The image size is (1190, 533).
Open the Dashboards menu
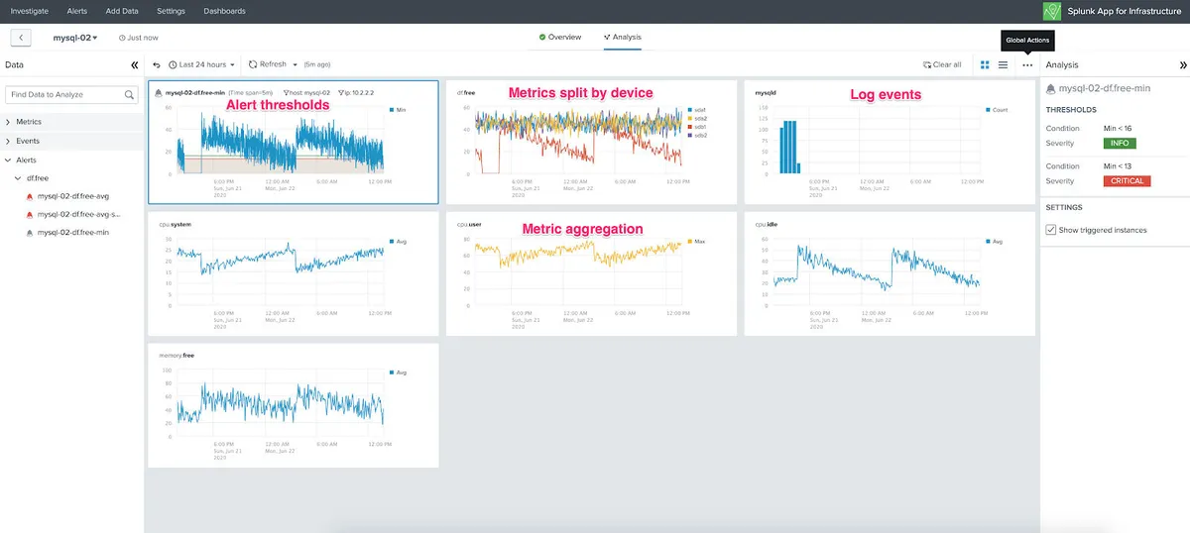click(x=224, y=11)
